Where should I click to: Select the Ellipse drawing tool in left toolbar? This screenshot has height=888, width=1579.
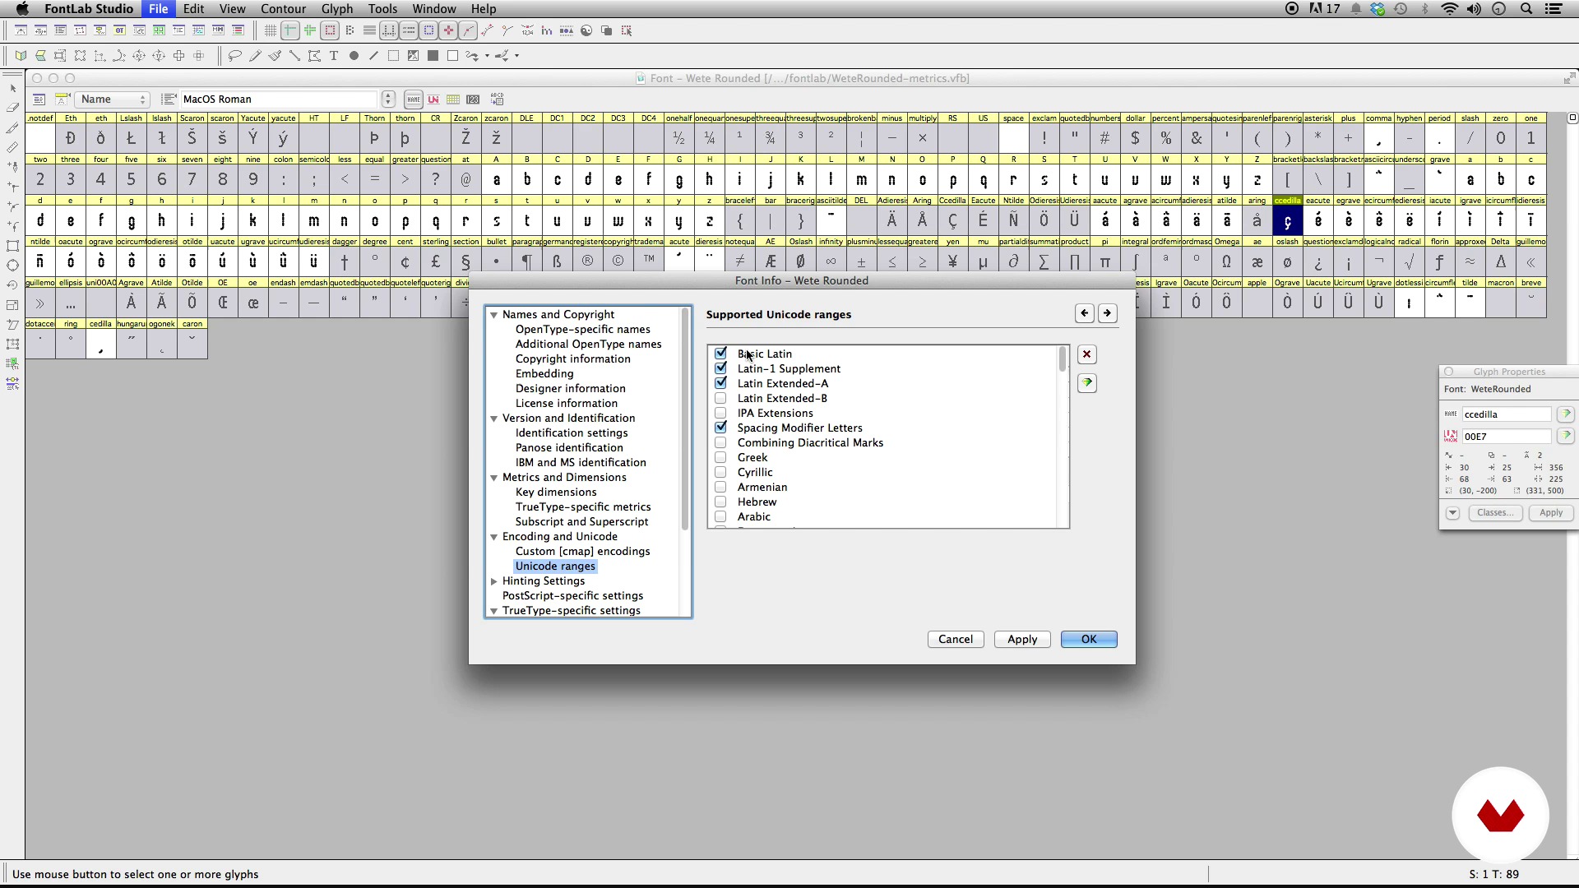pyautogui.click(x=12, y=266)
